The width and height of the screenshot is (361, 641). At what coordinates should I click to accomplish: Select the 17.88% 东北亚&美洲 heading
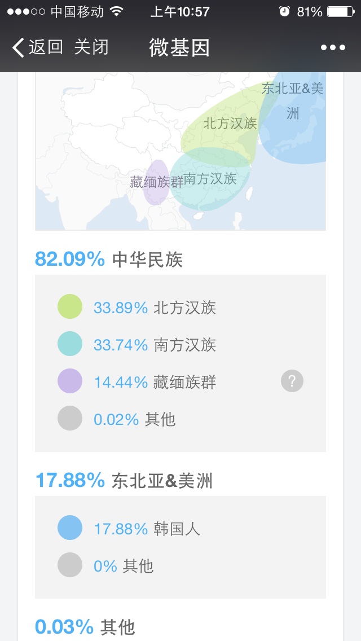click(124, 481)
